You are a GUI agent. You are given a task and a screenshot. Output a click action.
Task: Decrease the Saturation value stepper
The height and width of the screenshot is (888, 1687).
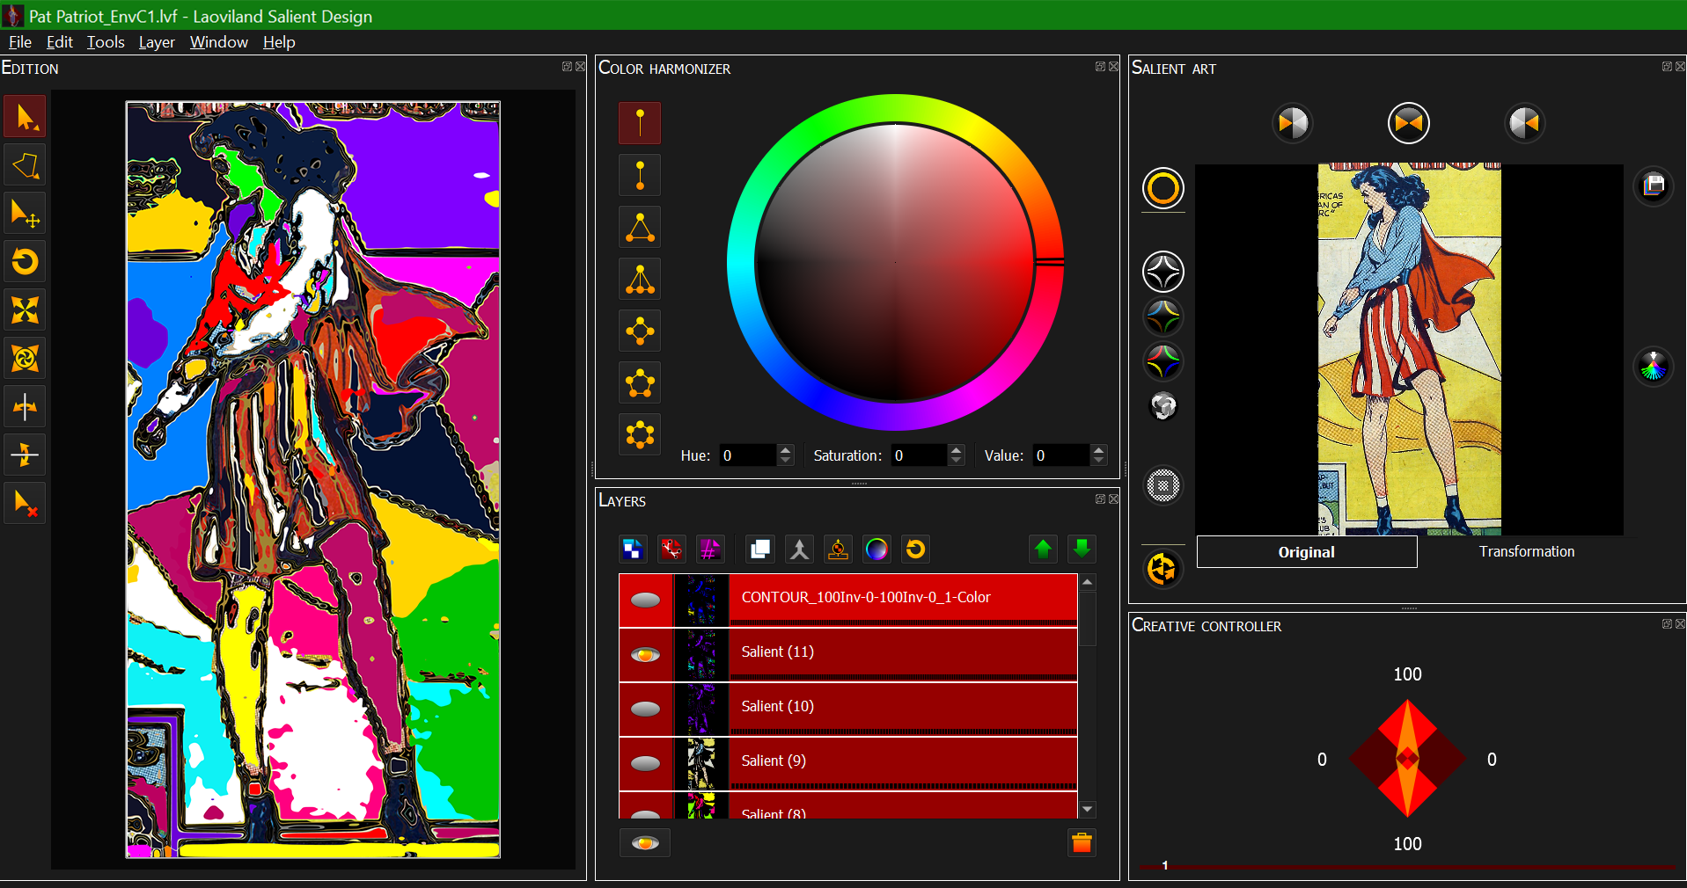coord(957,461)
